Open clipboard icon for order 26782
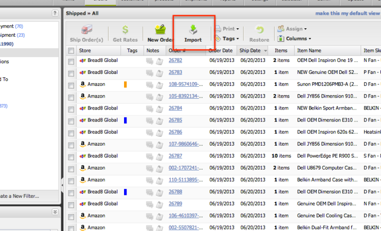Screen dimensions: 381x231 [159, 61]
